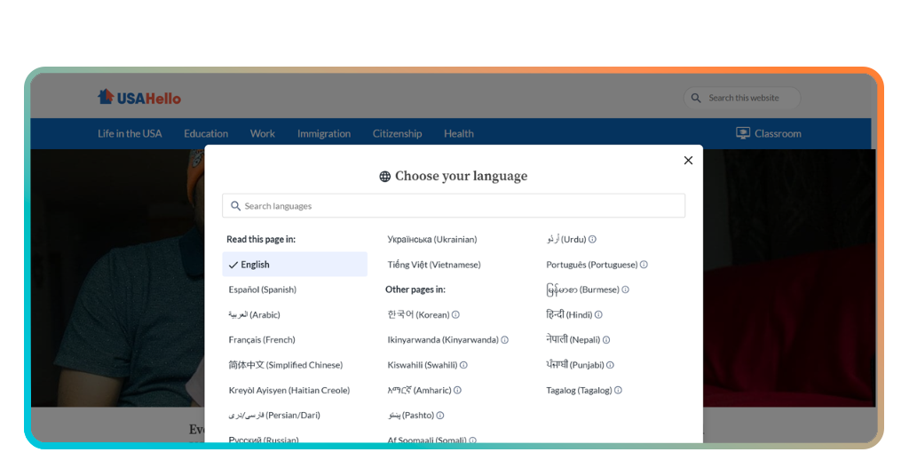909x476 pixels.
Task: Choose Español (Spanish) language
Action: pos(263,290)
